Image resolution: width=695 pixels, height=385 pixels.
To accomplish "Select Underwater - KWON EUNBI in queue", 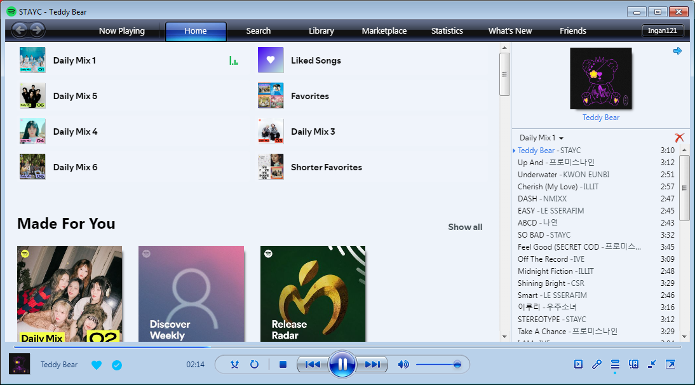I will click(596, 175).
